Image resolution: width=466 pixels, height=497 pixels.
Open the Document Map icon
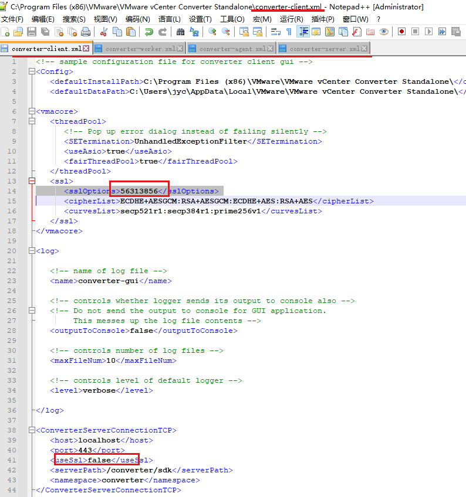click(x=330, y=32)
